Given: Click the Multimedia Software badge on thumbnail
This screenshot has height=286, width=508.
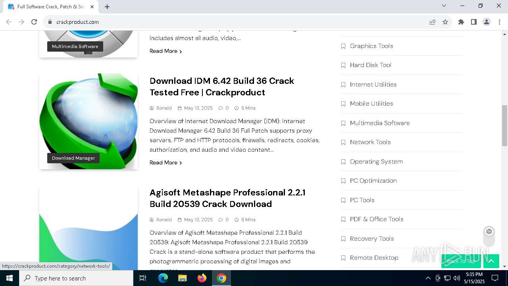Looking at the screenshot, I should (x=75, y=46).
